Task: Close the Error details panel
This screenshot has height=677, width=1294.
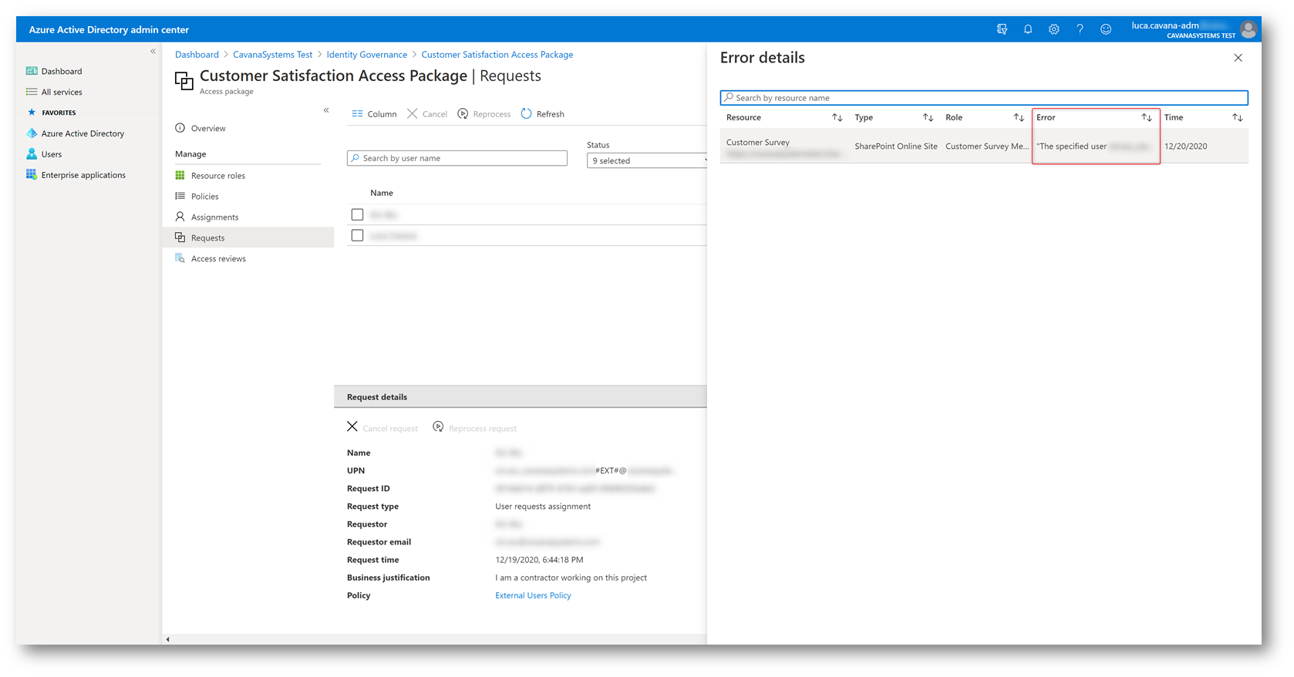Action: tap(1238, 58)
